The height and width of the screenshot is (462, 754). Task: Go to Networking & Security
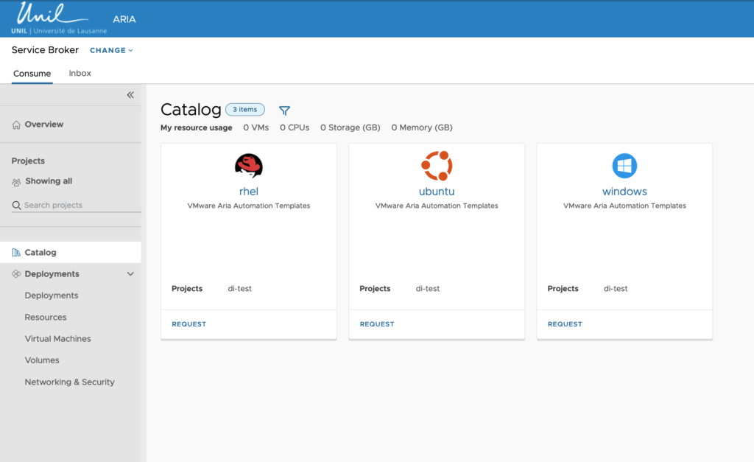point(69,382)
